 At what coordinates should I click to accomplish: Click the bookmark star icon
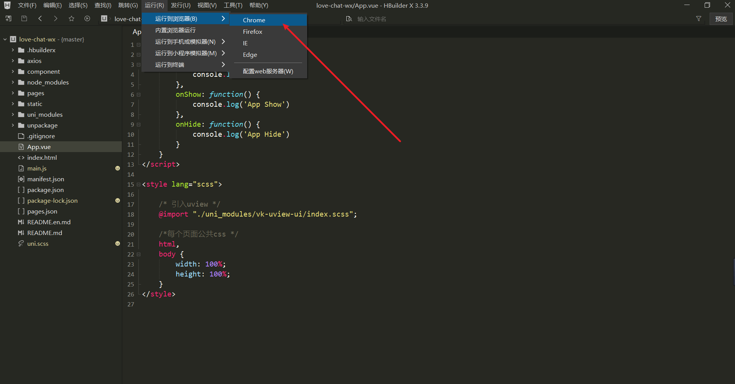[72, 18]
